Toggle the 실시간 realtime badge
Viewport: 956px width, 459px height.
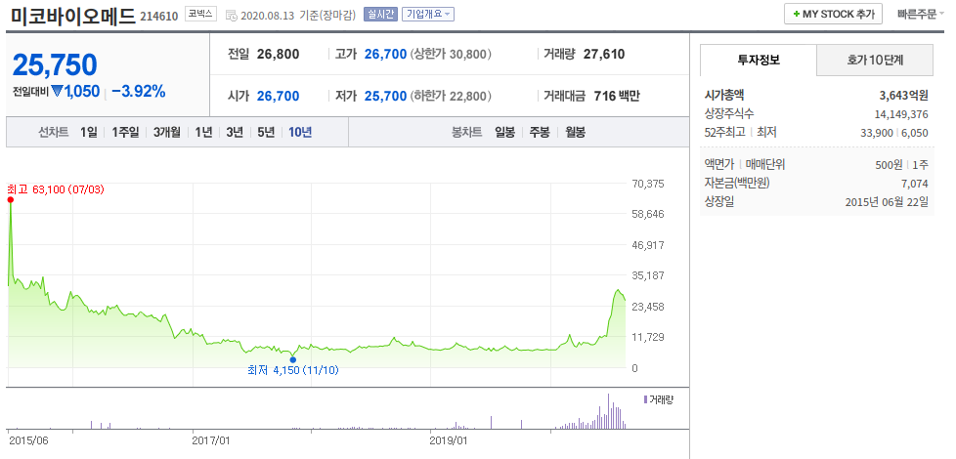tap(380, 14)
